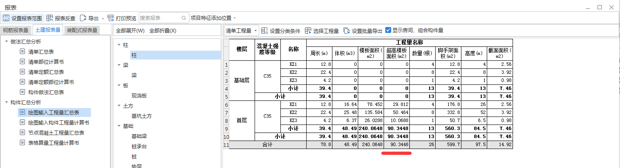This screenshot has height=168, width=620.
Task: Click 全部展开(W) button
Action: [130, 31]
